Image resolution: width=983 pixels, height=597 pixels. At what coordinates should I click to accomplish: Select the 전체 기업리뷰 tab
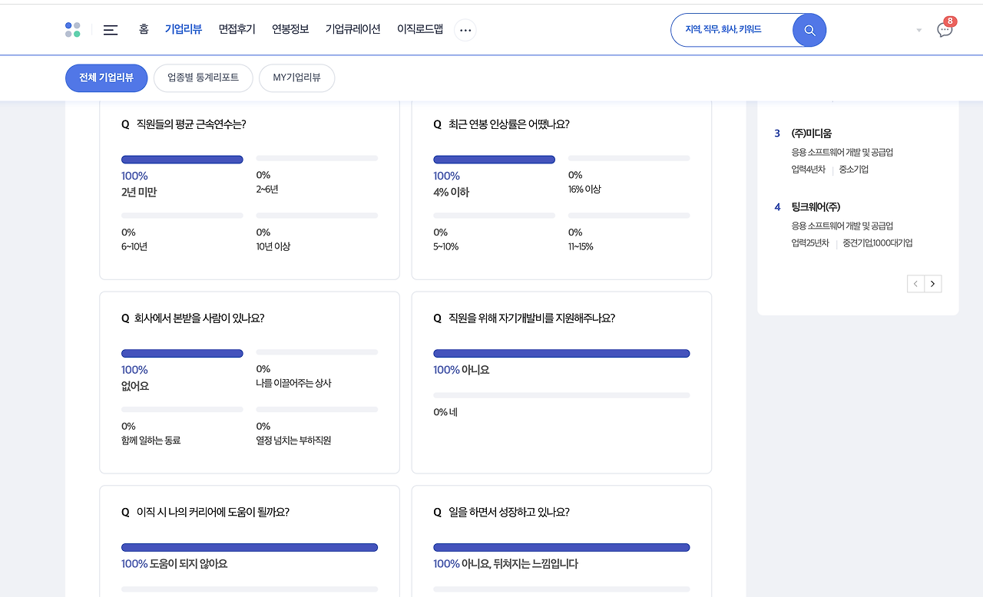(x=106, y=78)
